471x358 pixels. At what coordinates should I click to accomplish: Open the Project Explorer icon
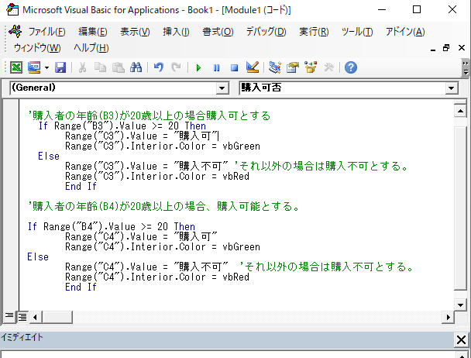click(275, 67)
